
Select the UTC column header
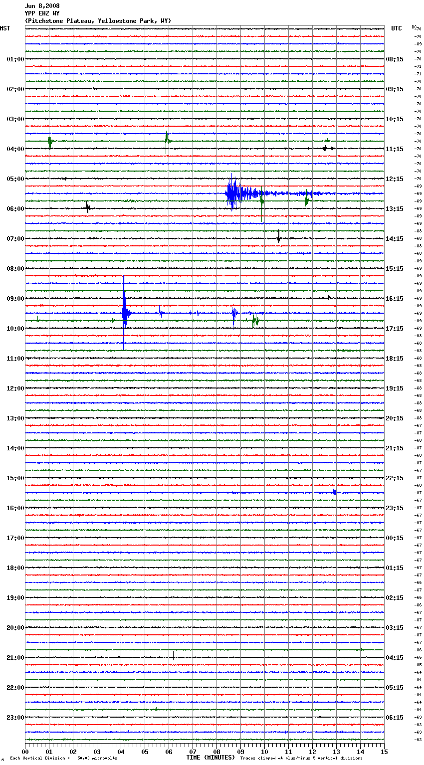click(397, 28)
